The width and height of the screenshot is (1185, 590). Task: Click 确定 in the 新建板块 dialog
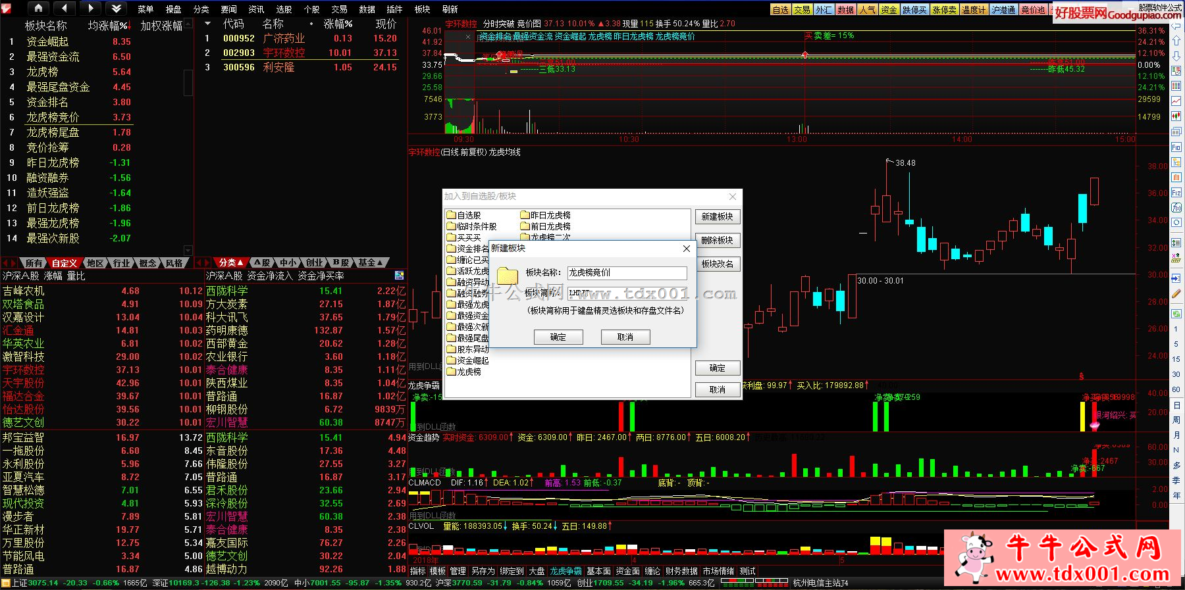(x=558, y=337)
